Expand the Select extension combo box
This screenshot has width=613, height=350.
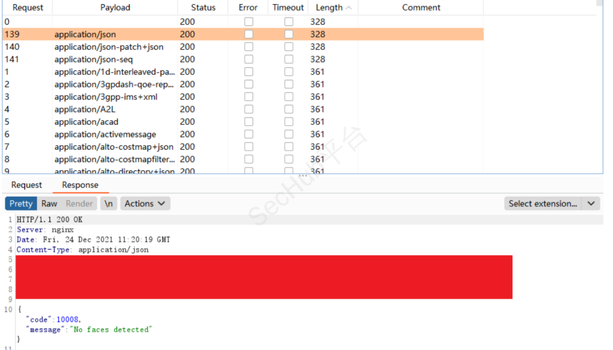click(542, 204)
